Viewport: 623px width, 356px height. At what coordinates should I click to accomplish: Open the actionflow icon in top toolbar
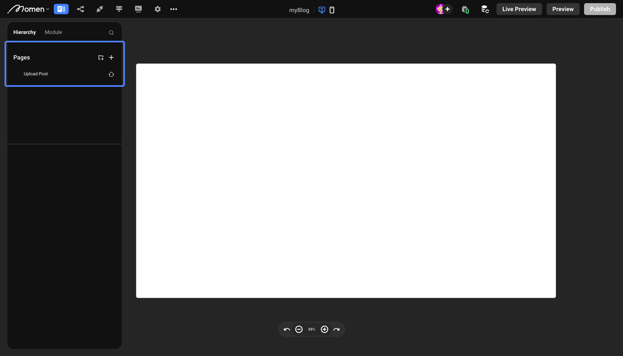(119, 9)
